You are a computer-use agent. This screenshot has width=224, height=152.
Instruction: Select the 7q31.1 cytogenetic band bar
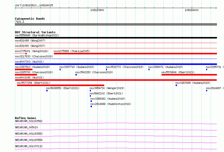(116, 24)
